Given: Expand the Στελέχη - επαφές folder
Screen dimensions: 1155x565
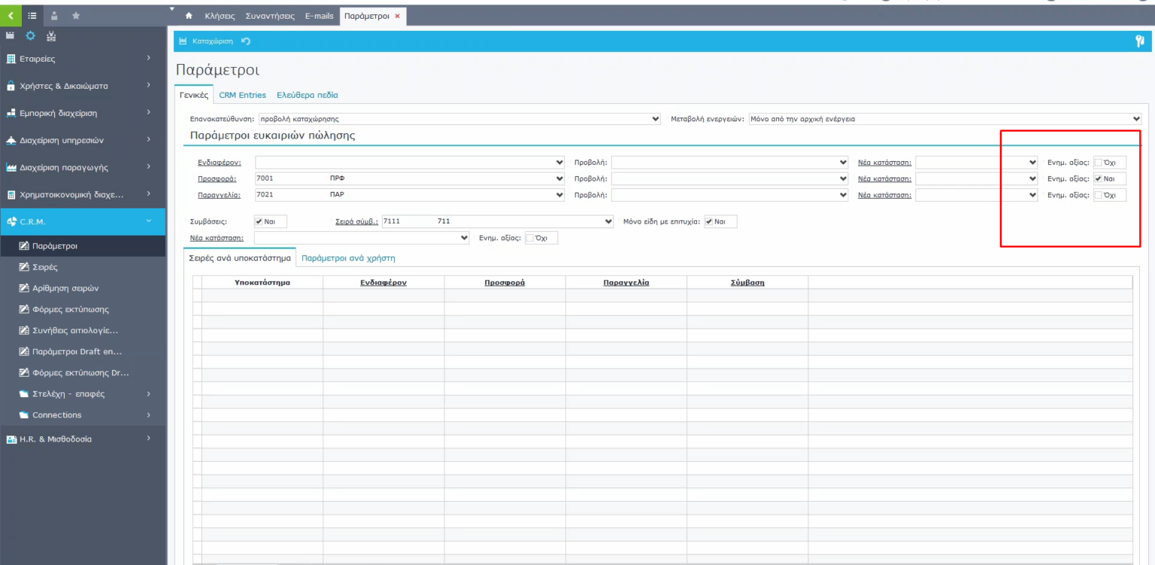Looking at the screenshot, I should tap(83, 393).
